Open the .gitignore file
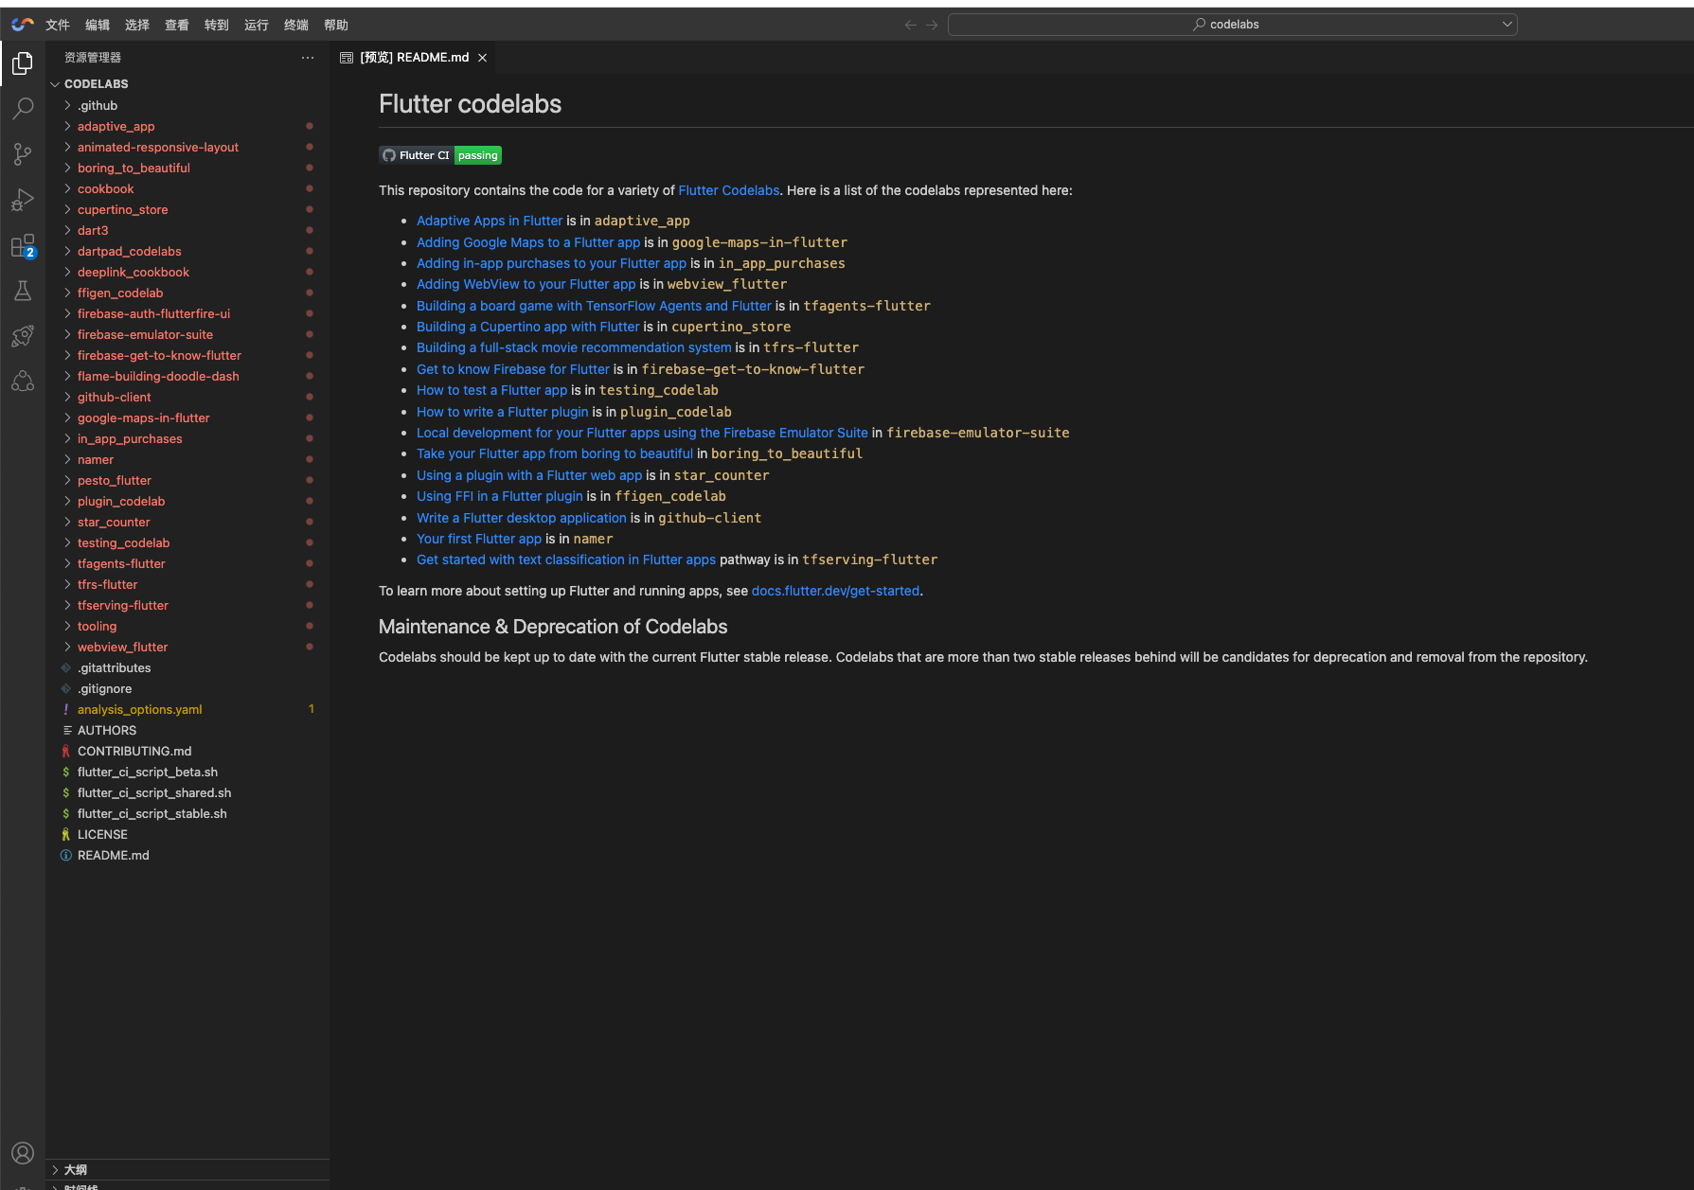 (x=187, y=688)
